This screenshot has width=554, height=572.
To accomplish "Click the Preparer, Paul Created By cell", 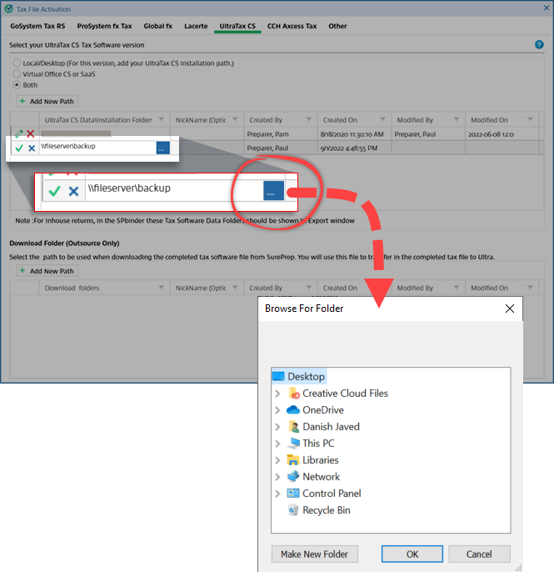I will 281,148.
